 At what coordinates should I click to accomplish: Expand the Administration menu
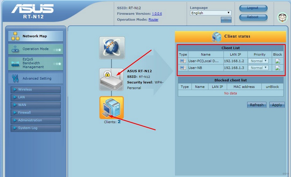(36, 120)
